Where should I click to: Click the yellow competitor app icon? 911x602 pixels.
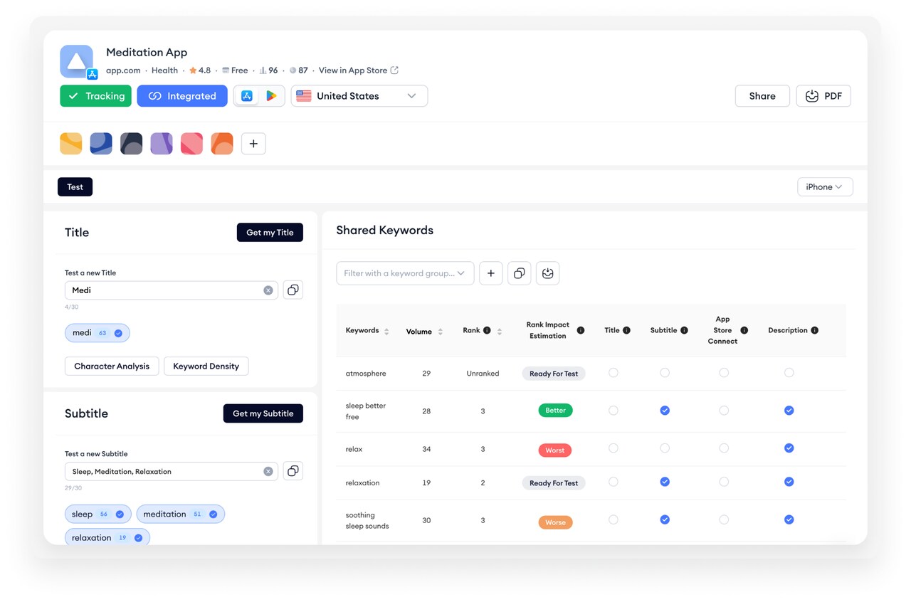(70, 144)
